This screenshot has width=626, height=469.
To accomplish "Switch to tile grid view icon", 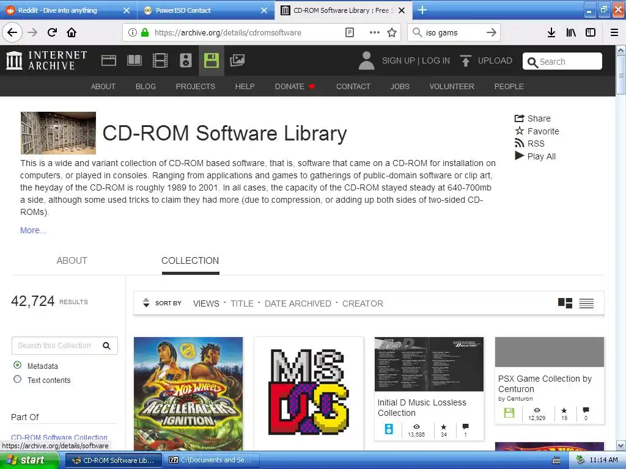I will 565,304.
